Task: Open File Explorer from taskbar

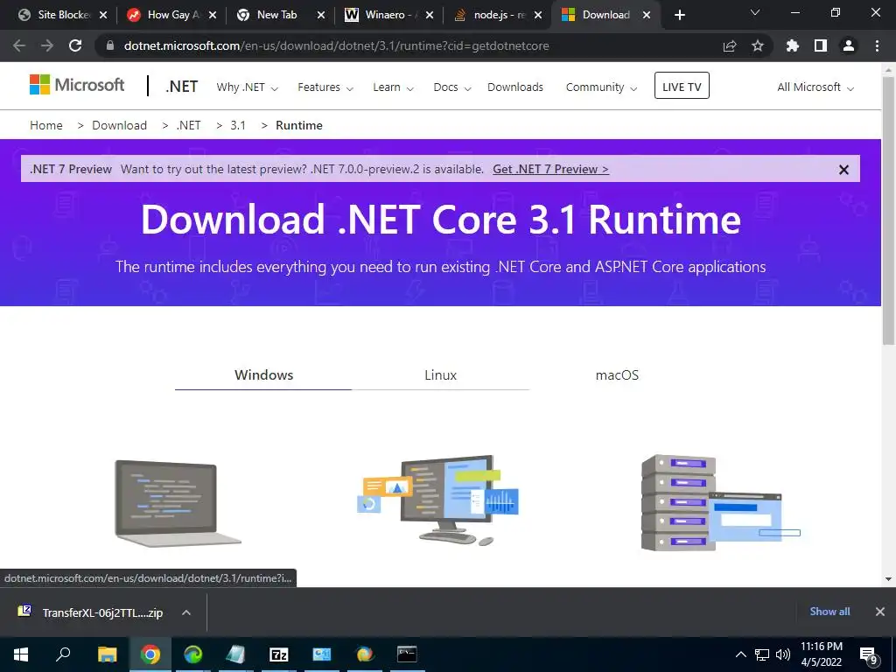Action: [107, 654]
